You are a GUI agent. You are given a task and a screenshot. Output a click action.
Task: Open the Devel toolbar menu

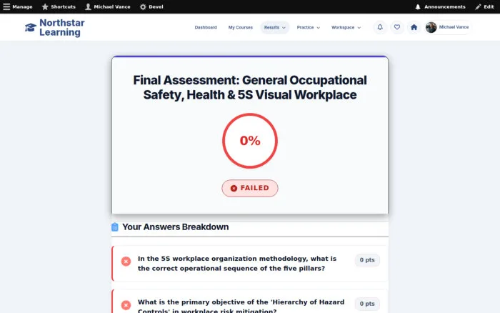tap(151, 6)
